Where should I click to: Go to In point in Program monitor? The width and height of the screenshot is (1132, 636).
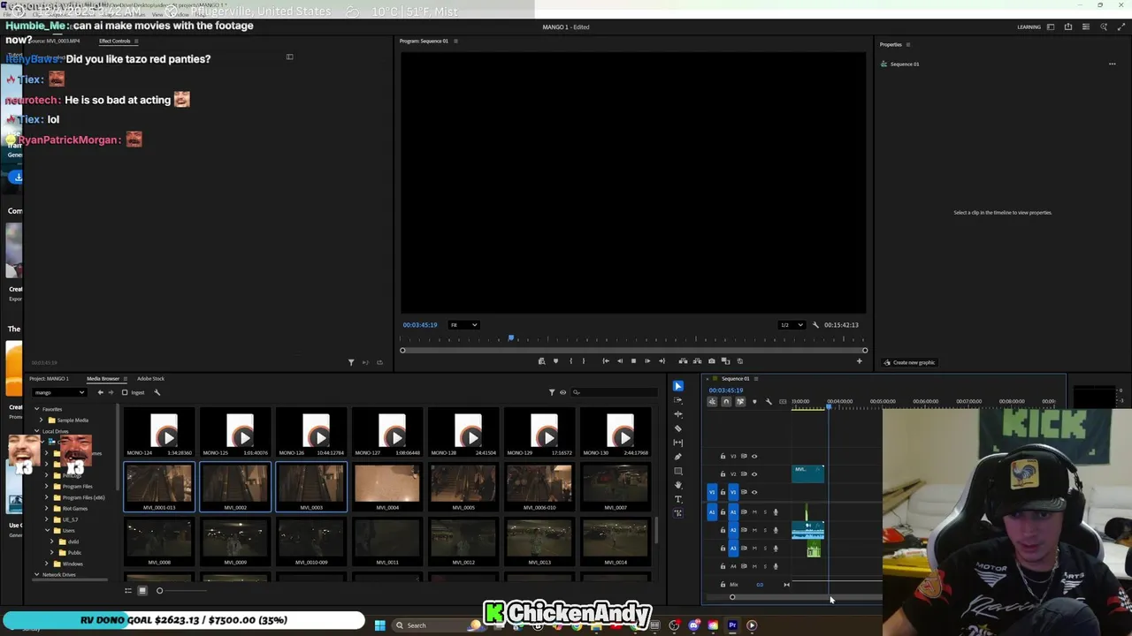click(606, 360)
